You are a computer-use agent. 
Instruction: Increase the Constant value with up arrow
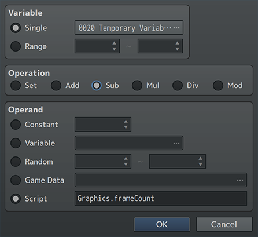(x=126, y=122)
